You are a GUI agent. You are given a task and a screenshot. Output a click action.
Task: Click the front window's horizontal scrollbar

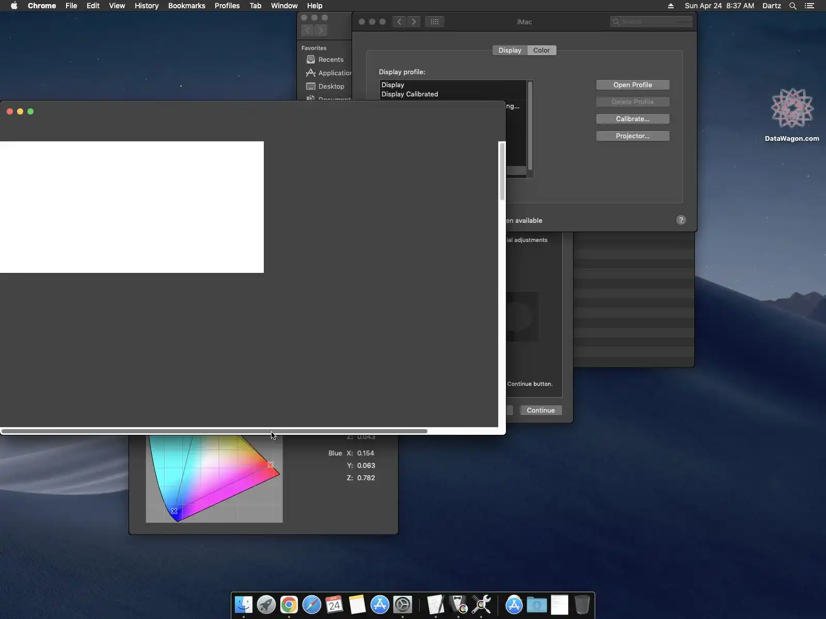coord(214,431)
